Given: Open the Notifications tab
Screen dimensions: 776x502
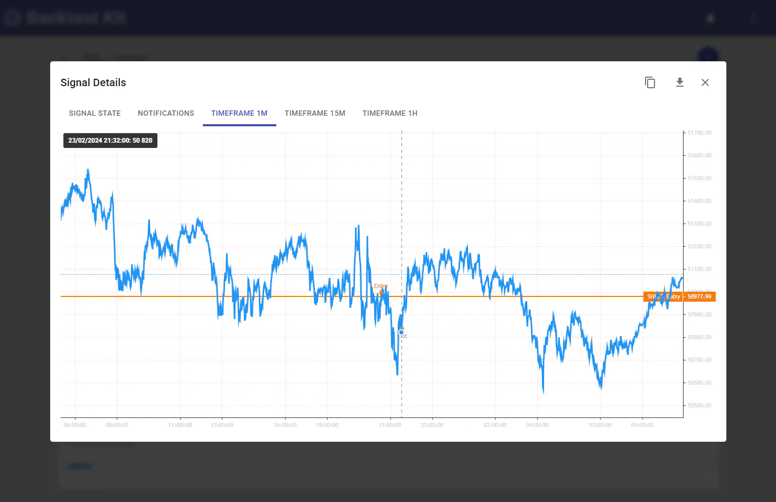Looking at the screenshot, I should pos(166,113).
